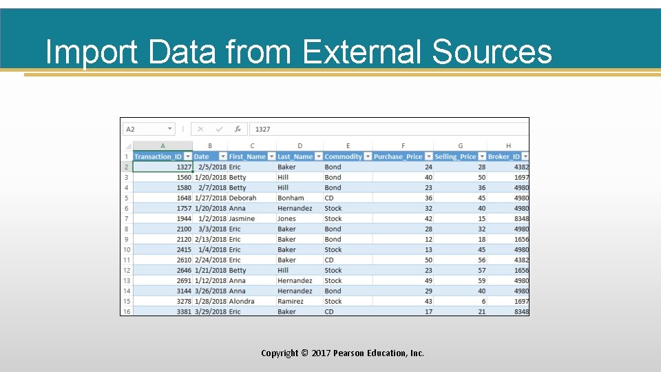Click selling price cell 57
The height and width of the screenshot is (372, 661).
pos(461,270)
